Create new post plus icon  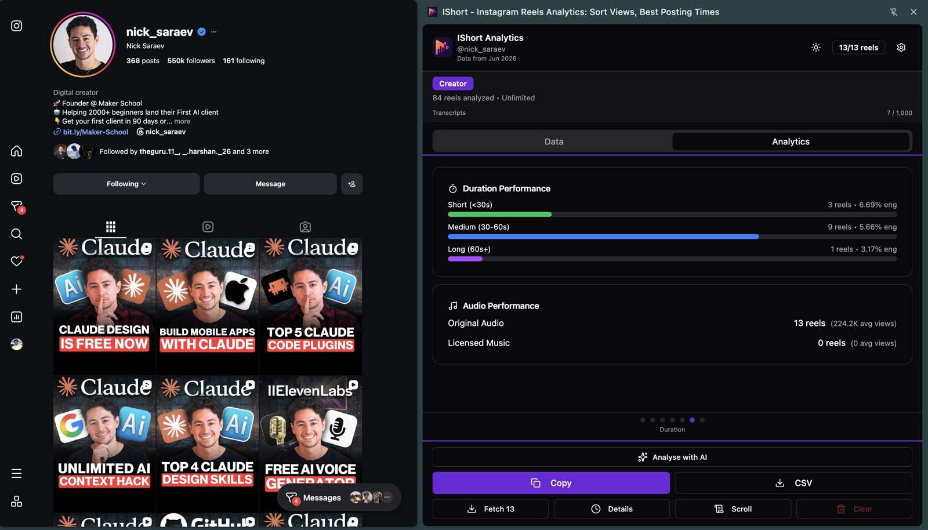(16, 289)
